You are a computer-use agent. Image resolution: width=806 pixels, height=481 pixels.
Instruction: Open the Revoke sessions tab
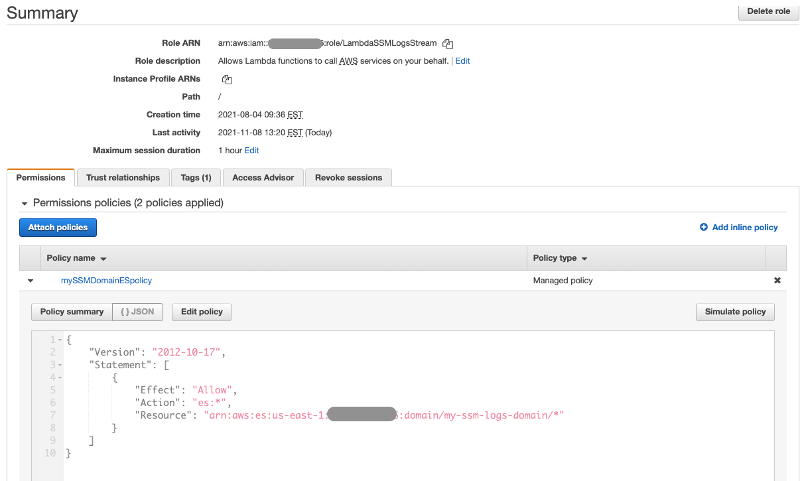(348, 177)
